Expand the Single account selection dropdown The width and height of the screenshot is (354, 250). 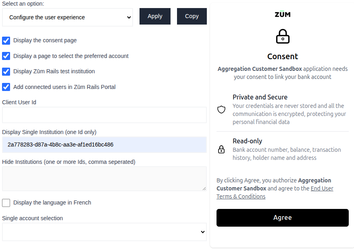point(104,232)
